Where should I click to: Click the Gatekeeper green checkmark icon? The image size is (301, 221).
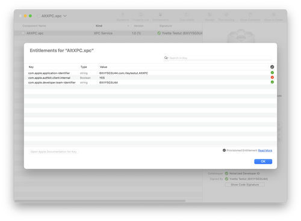226,174
